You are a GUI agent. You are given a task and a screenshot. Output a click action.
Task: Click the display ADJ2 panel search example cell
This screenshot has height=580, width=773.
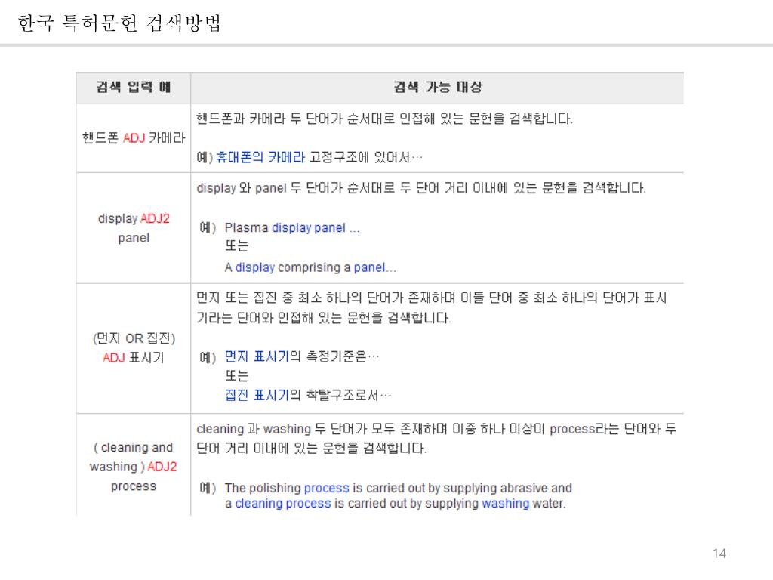pyautogui.click(x=134, y=228)
